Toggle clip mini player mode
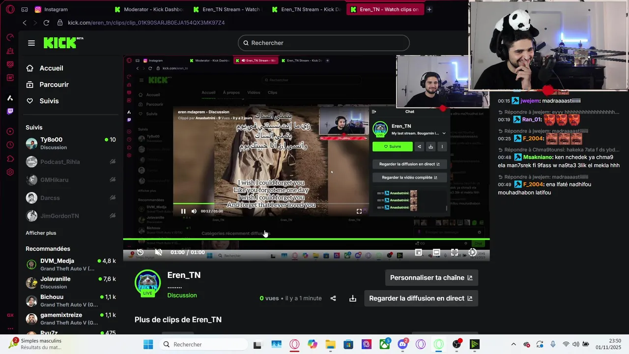629x354 pixels. pos(418,252)
